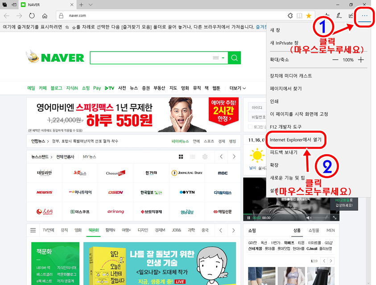Mute the video speaker icon

tap(309, 218)
